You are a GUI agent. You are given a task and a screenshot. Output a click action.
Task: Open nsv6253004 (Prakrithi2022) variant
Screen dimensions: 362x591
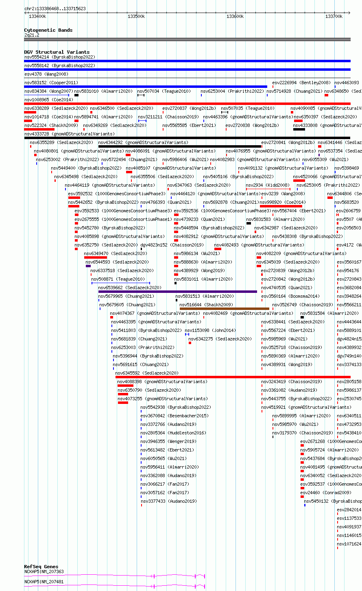tap(232, 91)
